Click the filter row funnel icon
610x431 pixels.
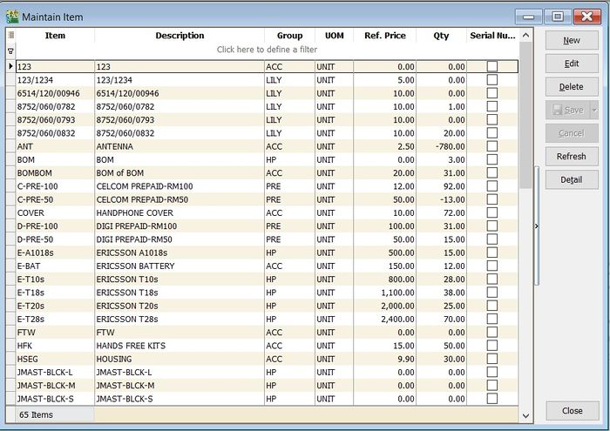click(10, 51)
